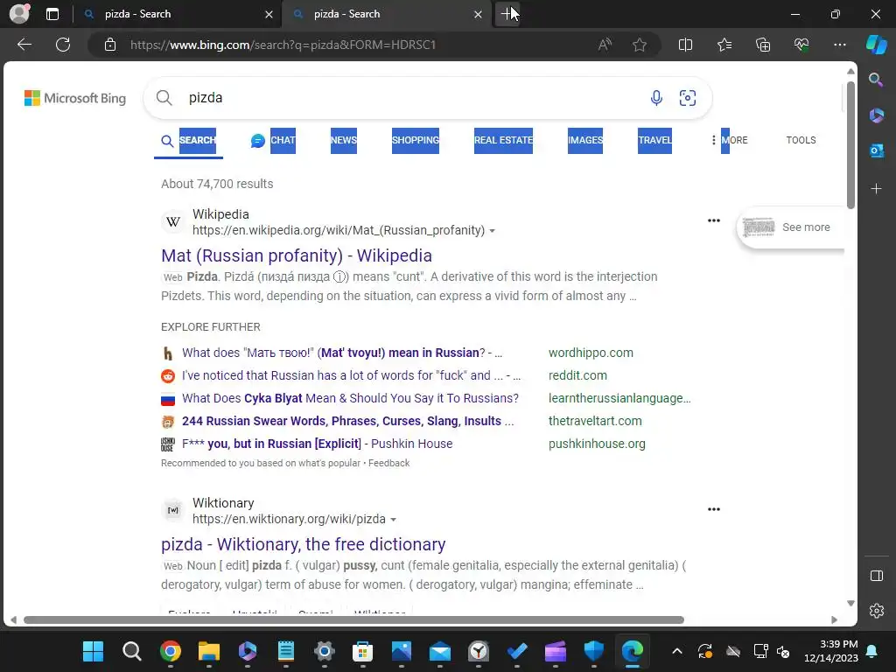
Task: Go back to the previous page
Action: click(24, 45)
